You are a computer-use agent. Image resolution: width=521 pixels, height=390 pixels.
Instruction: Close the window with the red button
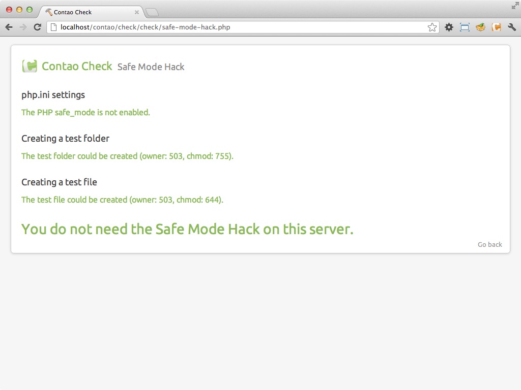point(9,10)
